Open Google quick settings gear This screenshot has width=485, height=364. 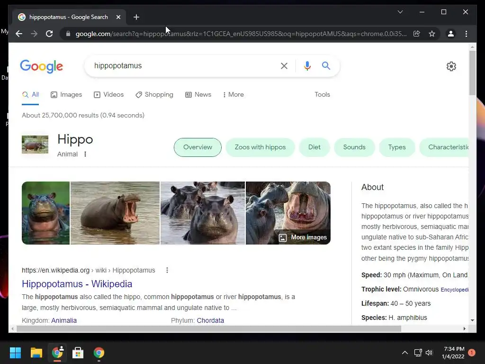(451, 66)
